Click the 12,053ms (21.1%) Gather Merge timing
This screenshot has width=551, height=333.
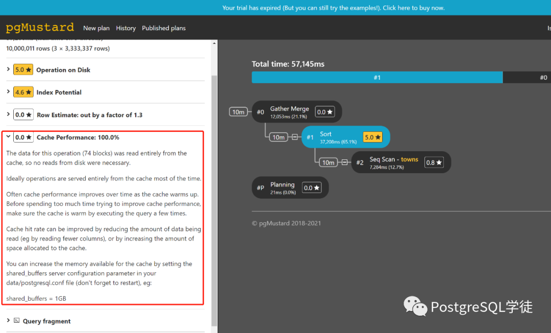[x=288, y=117]
